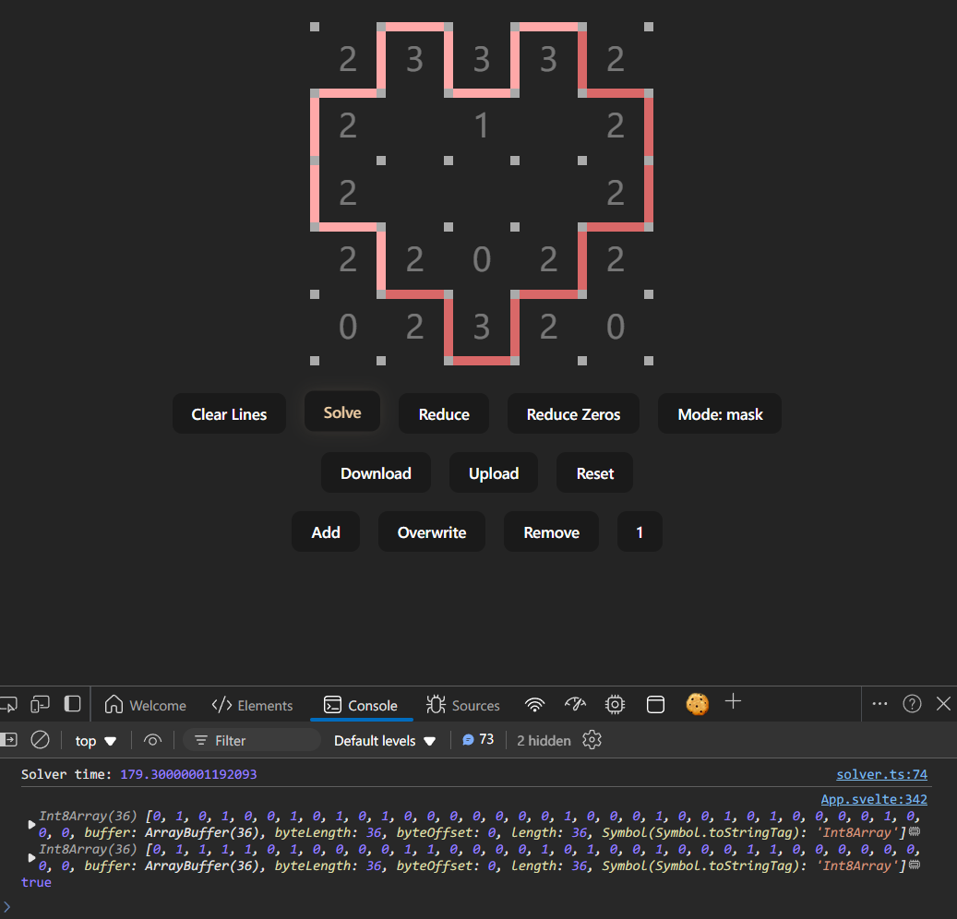Expand the first Int8Array(36) entry

(x=31, y=824)
